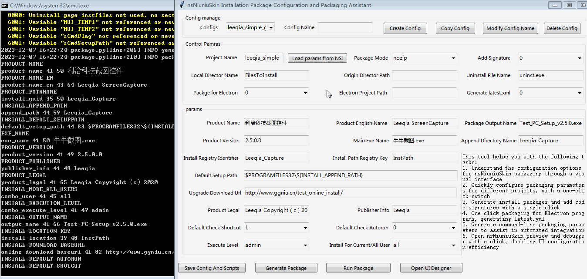
Task: Click the Publisher Info field
Action: (x=425, y=210)
